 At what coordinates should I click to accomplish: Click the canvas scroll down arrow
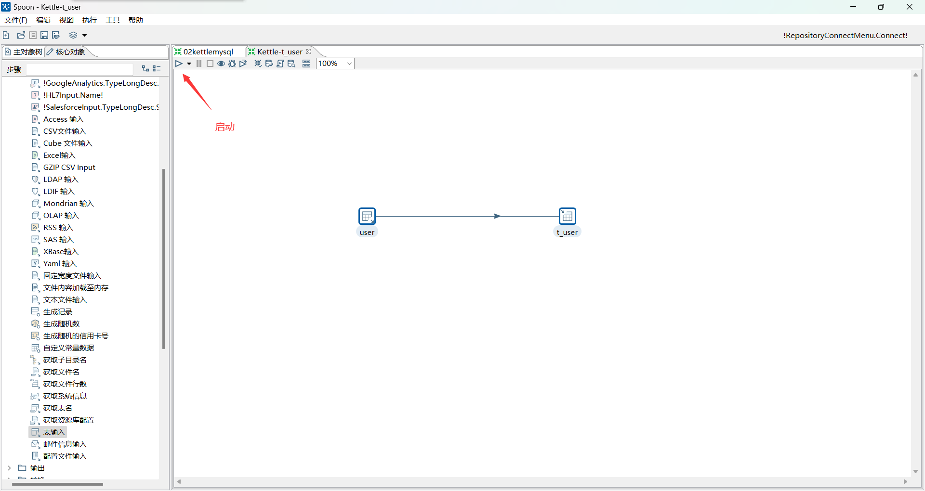coord(915,471)
